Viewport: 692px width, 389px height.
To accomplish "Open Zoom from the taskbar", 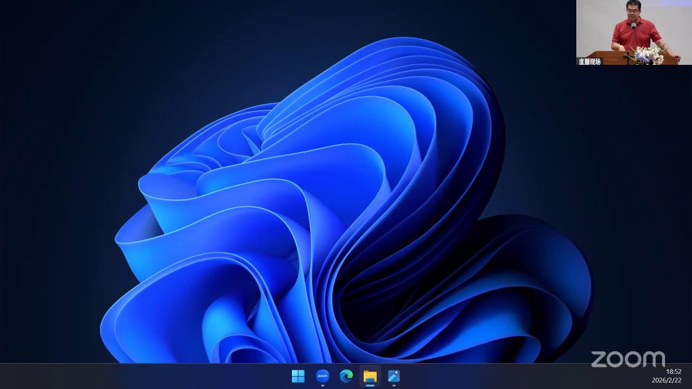I will click(x=322, y=376).
